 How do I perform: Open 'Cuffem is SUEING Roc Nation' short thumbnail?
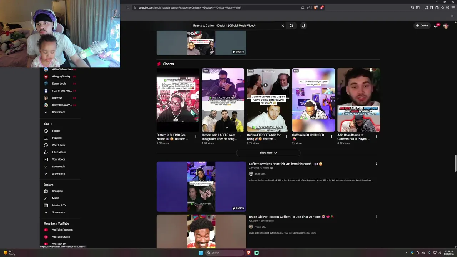[178, 100]
